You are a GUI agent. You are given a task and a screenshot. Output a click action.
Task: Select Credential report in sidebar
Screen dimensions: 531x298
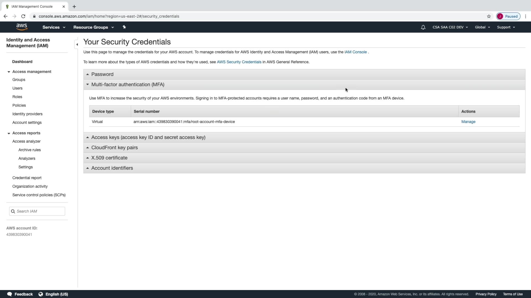pos(27,178)
